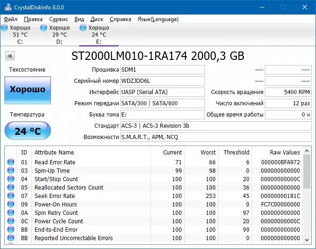Viewport: 316px width, 249px height.
Task: Click the ID column header
Action: coord(24,153)
